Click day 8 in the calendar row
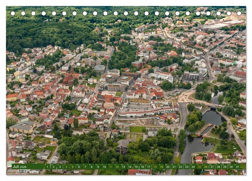Screen dimensions: 252x181 [x=91, y=167]
